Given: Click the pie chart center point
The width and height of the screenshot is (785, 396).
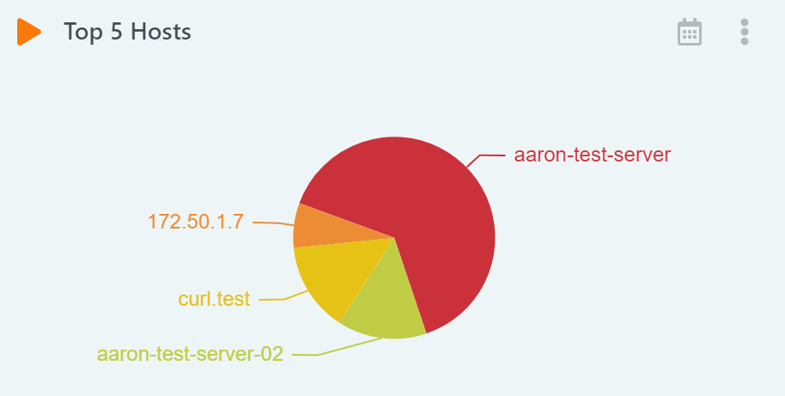Looking at the screenshot, I should (x=394, y=238).
